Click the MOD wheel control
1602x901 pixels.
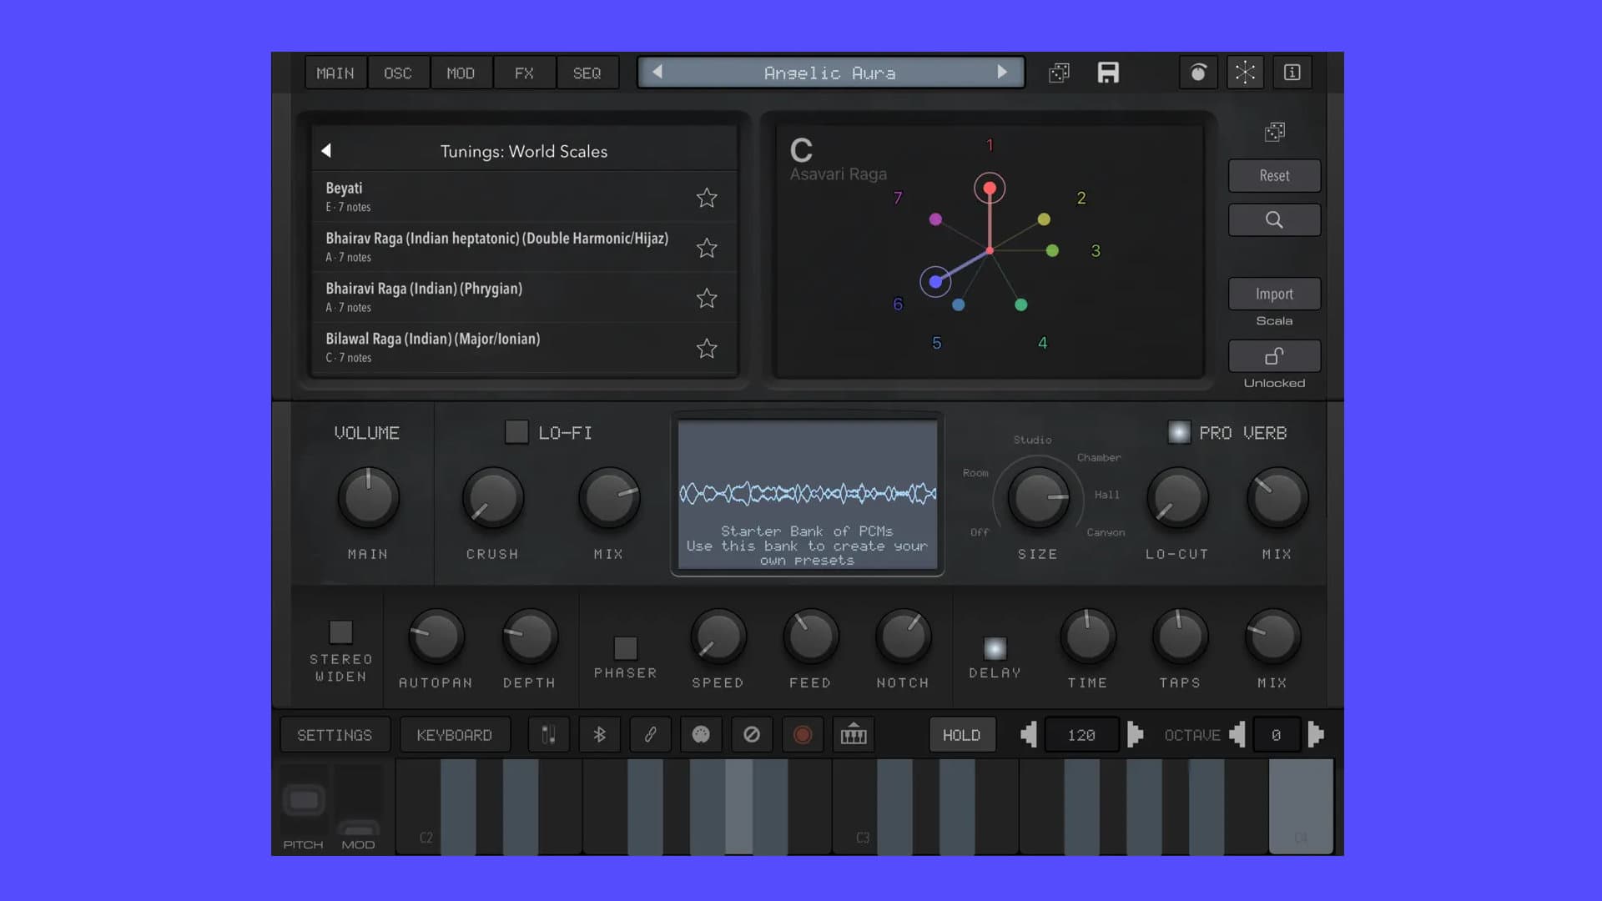tap(359, 801)
